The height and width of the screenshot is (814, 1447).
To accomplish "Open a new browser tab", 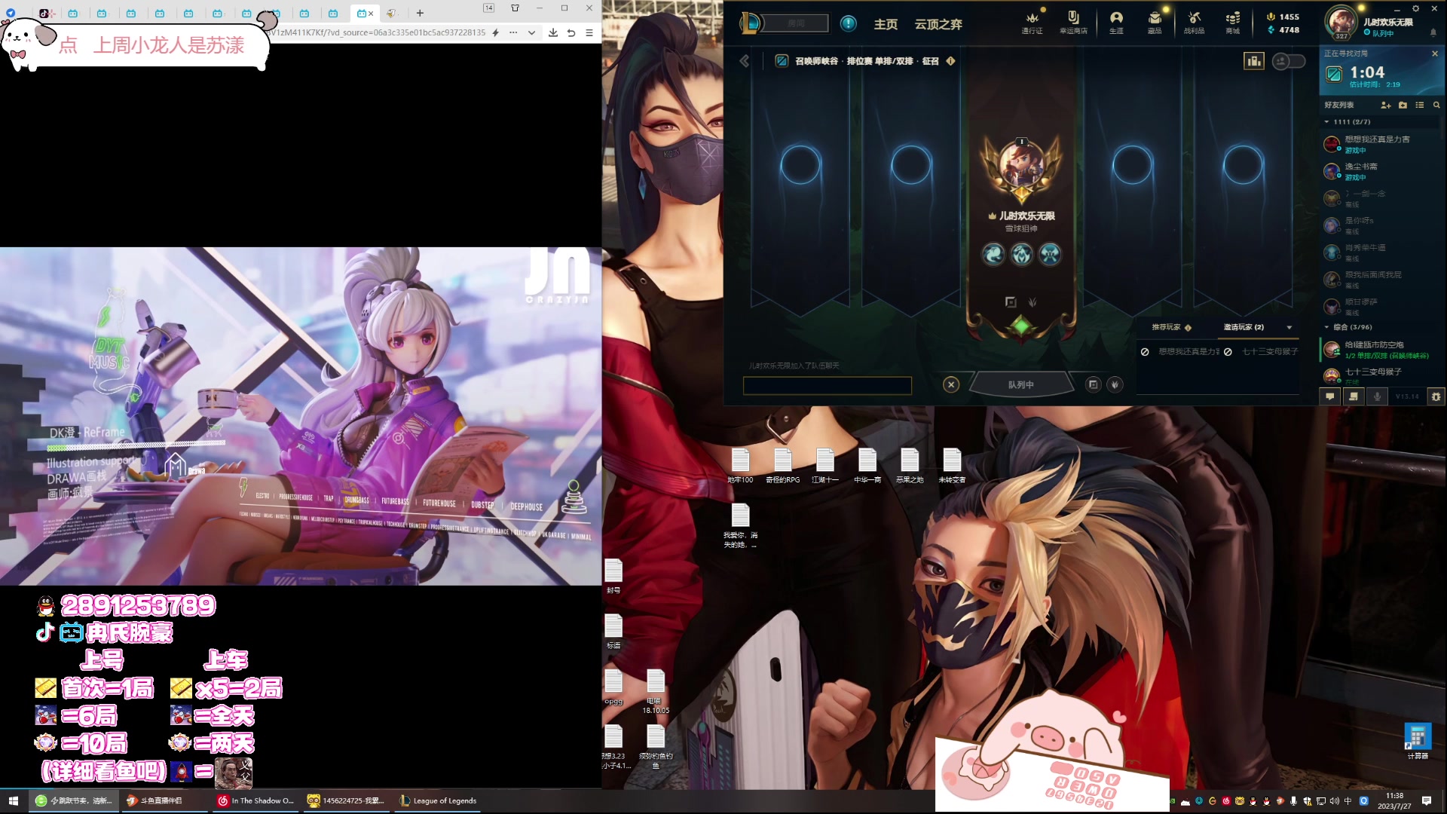I will click(x=420, y=13).
